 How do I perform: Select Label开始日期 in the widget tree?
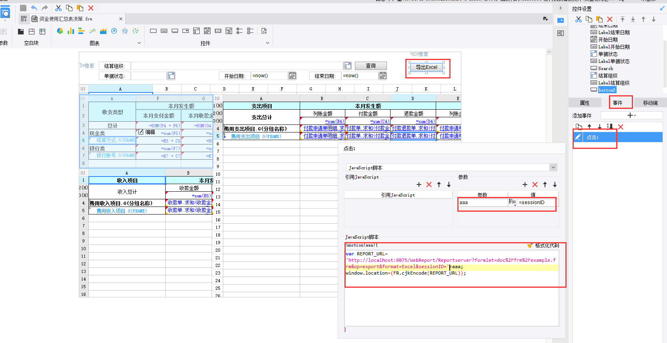(x=614, y=47)
